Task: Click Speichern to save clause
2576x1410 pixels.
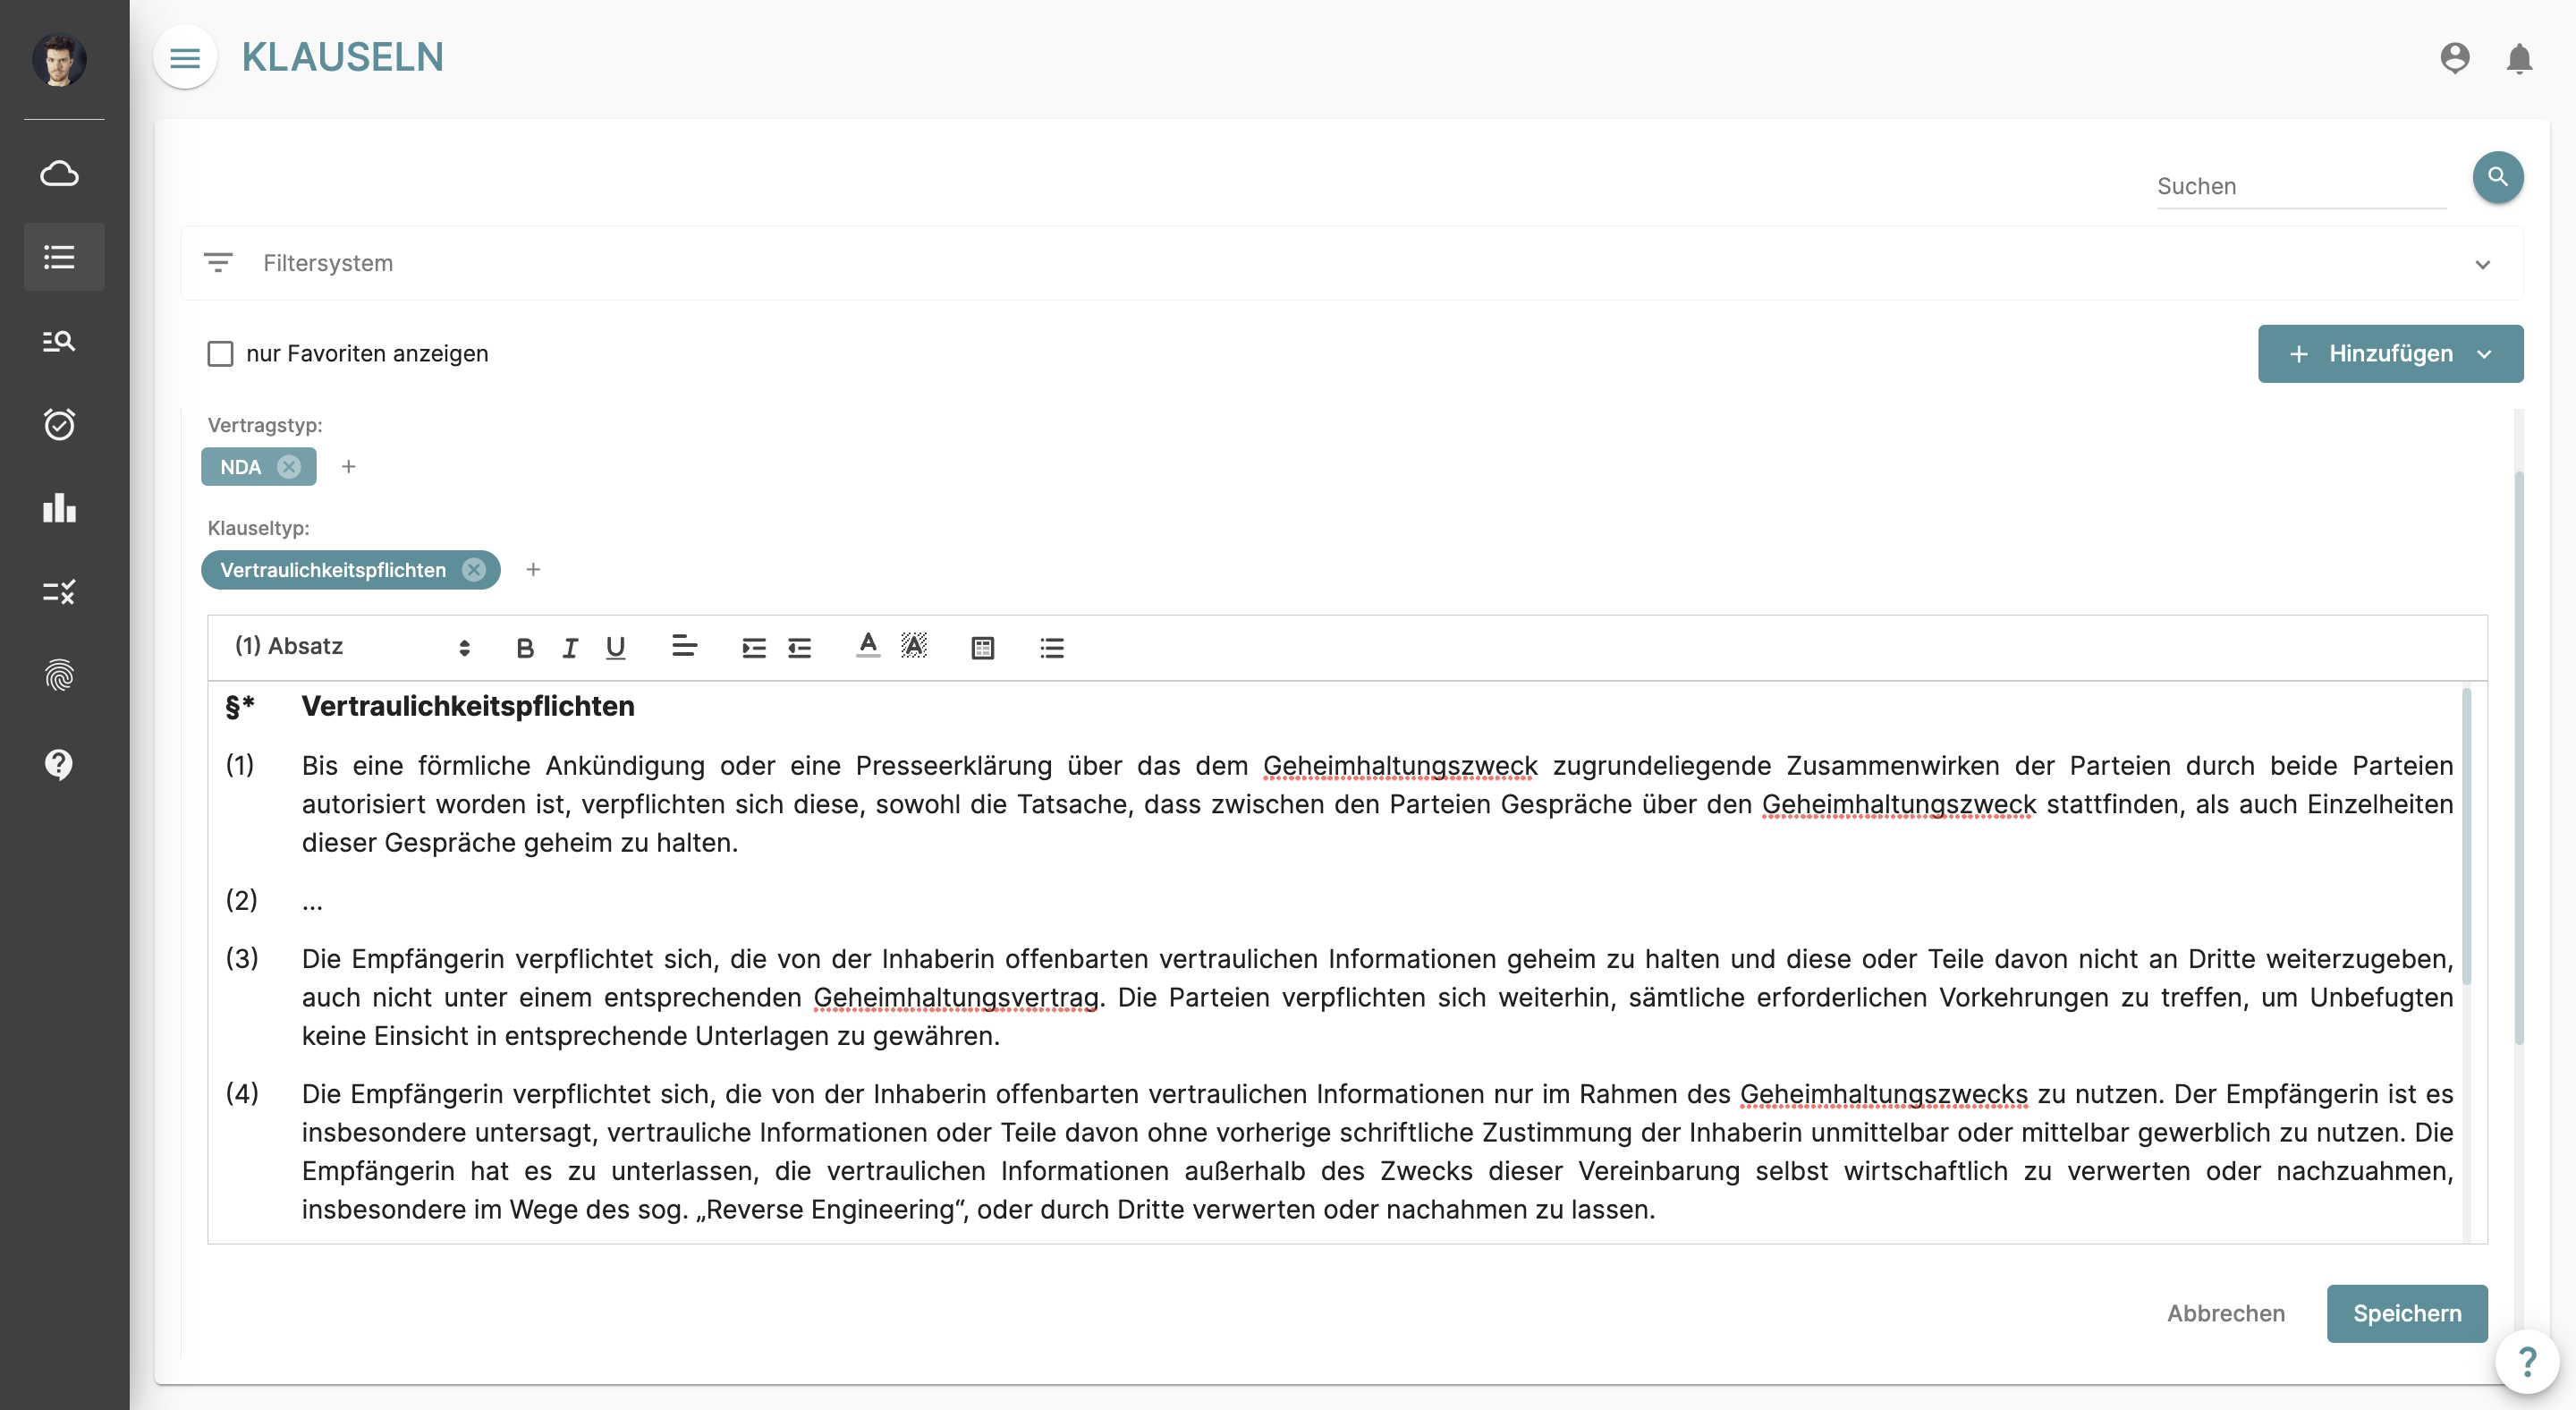Action: pos(2407,1314)
